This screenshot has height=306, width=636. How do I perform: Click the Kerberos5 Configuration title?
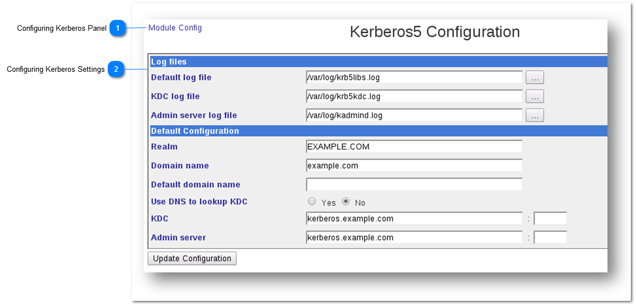coord(435,32)
